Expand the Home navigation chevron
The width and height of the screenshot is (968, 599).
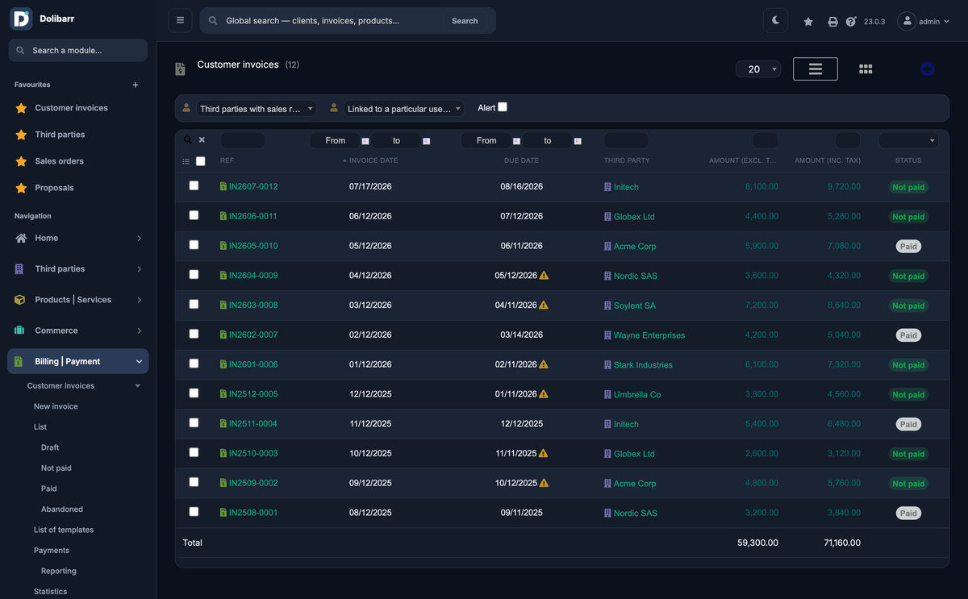click(139, 239)
